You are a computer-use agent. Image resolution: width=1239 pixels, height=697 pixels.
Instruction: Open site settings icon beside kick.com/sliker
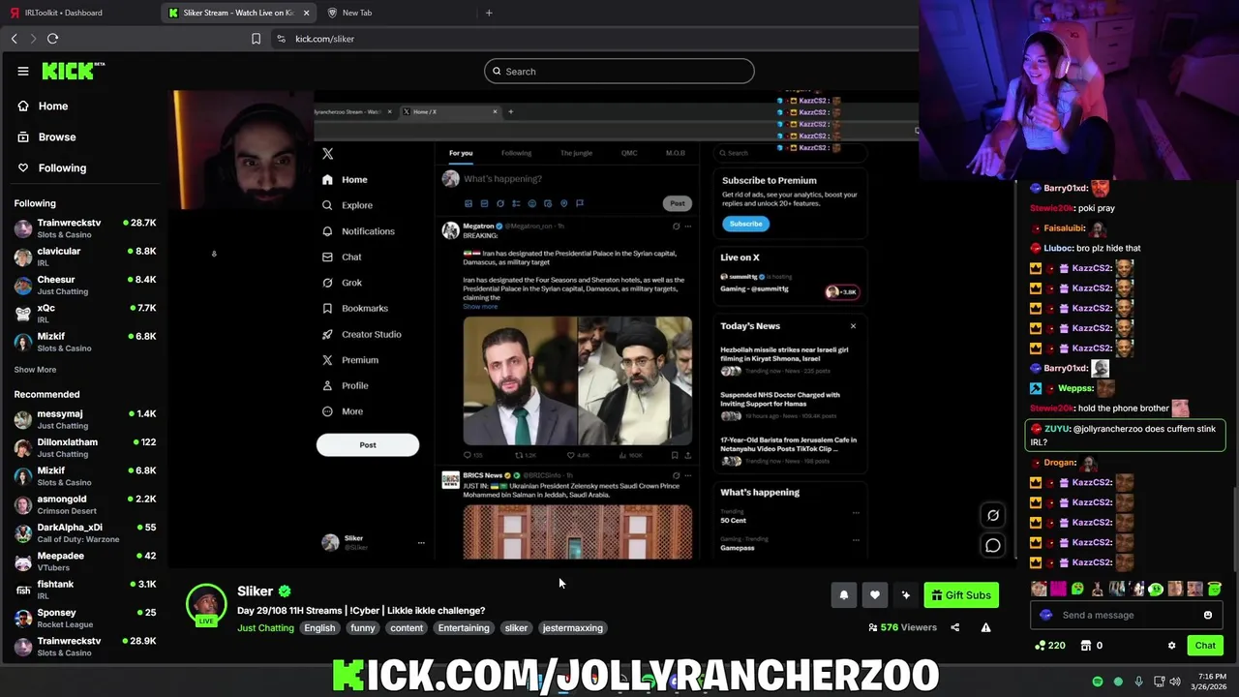point(281,39)
